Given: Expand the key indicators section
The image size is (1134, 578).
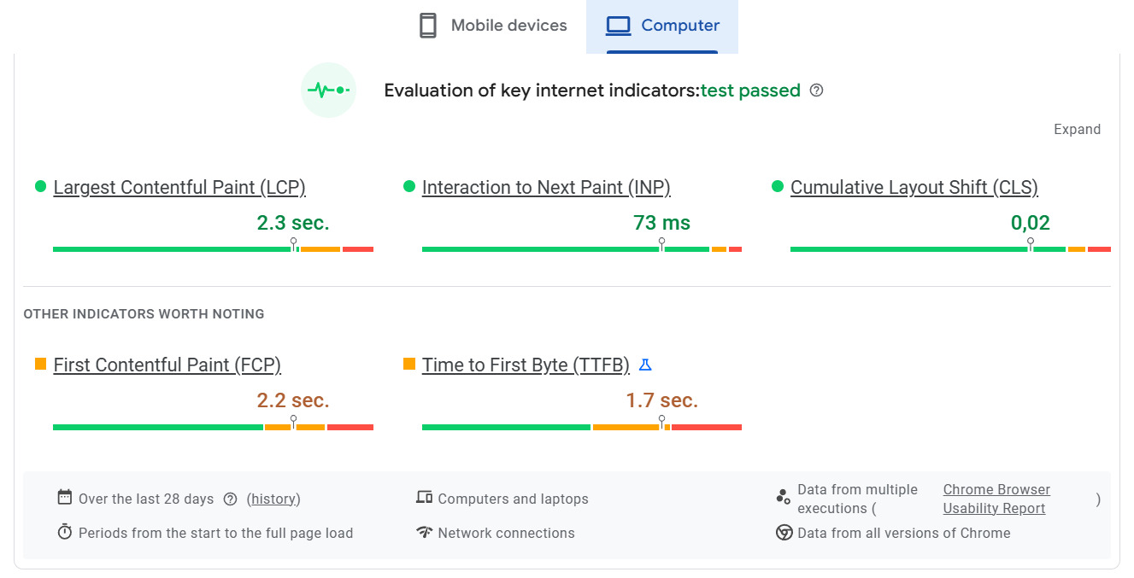Looking at the screenshot, I should pos(1077,130).
